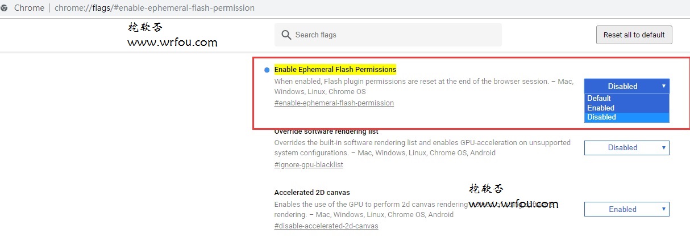
Task: Open the Override software rendering list dropdown
Action: point(627,148)
